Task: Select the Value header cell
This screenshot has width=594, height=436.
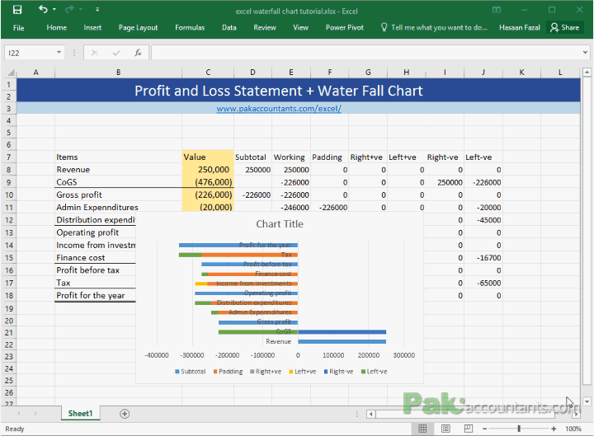Action: click(x=208, y=157)
